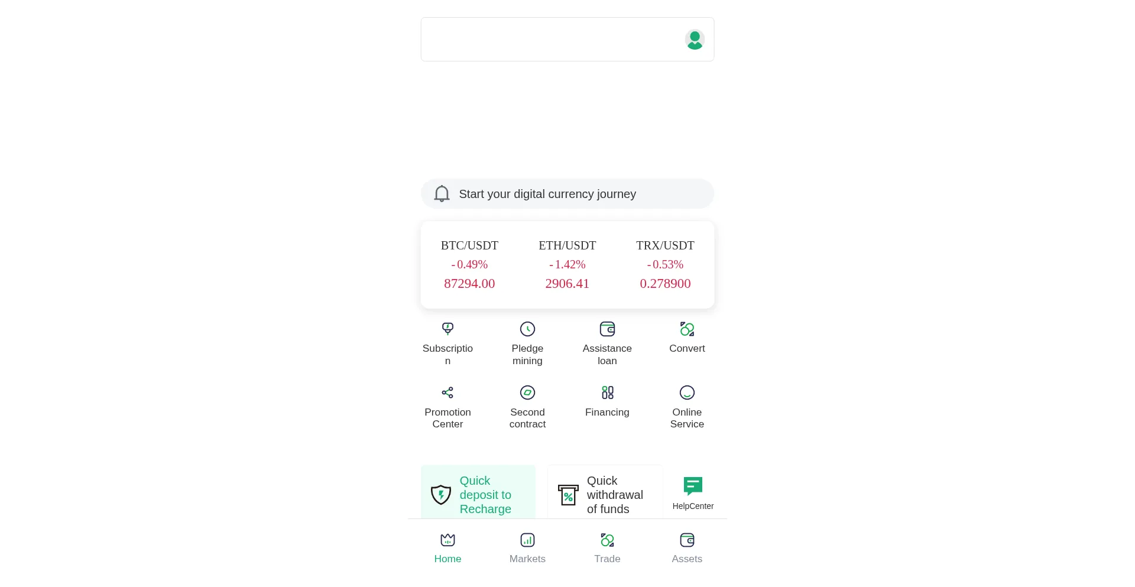This screenshot has width=1135, height=587.
Task: Click the notification bell icon
Action: pyautogui.click(x=442, y=194)
